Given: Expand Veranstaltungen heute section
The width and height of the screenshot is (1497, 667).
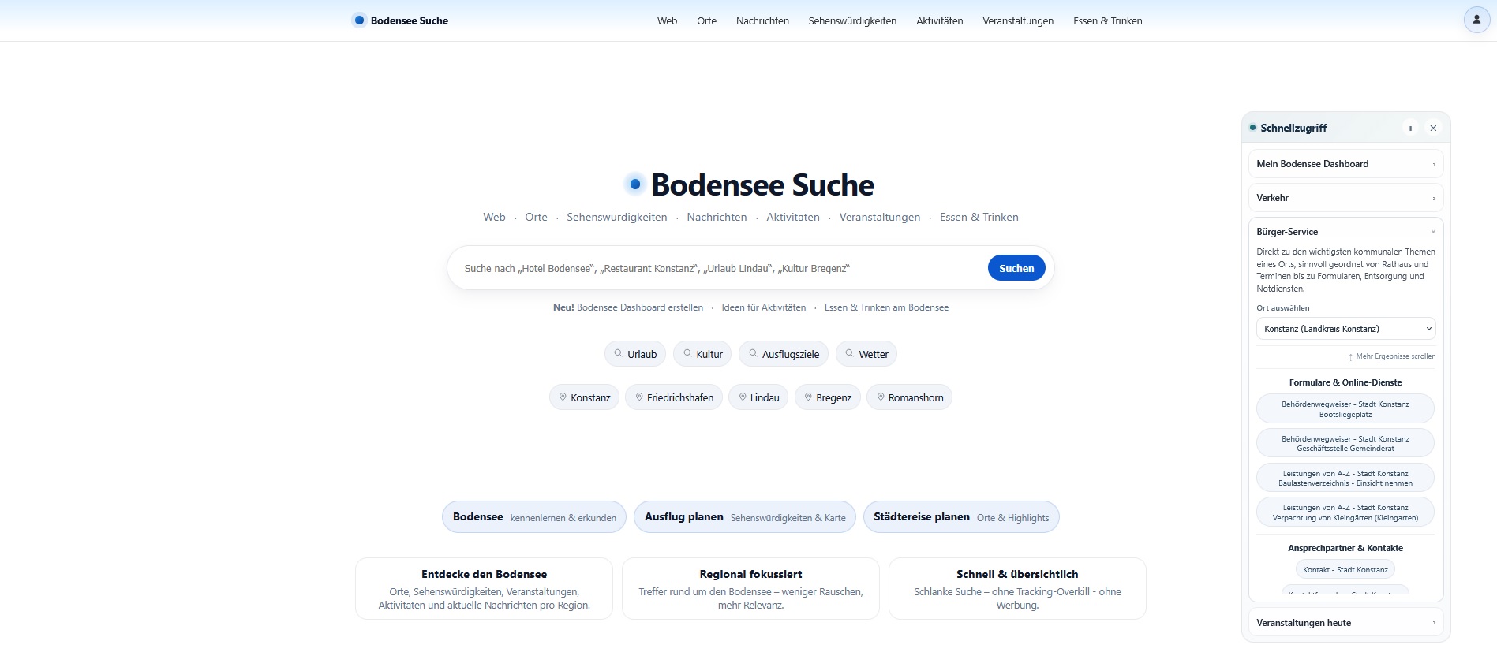Looking at the screenshot, I should 1345,623.
